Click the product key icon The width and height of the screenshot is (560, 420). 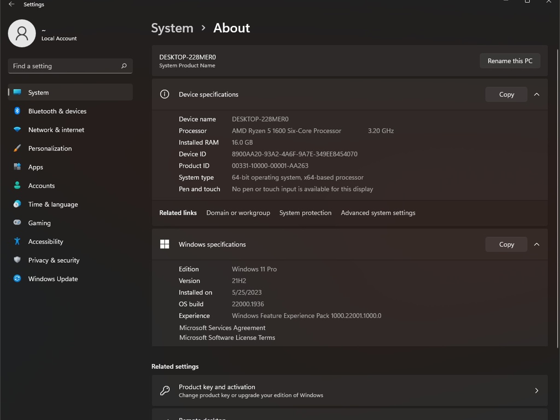click(165, 390)
